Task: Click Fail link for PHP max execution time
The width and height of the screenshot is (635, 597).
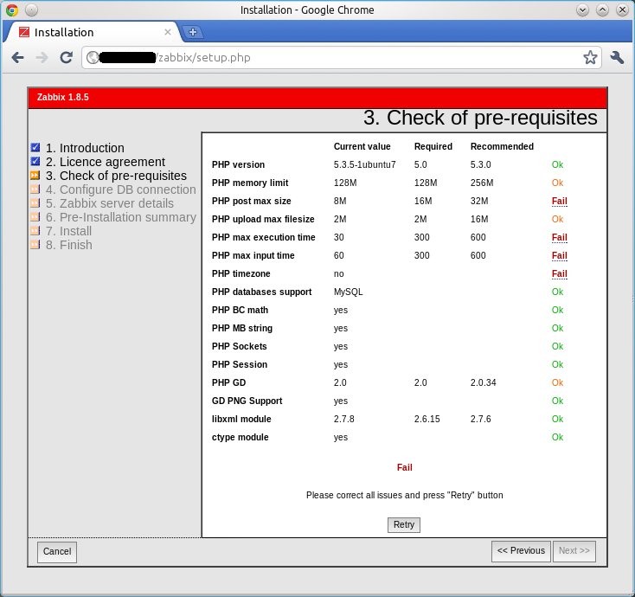Action: (559, 237)
